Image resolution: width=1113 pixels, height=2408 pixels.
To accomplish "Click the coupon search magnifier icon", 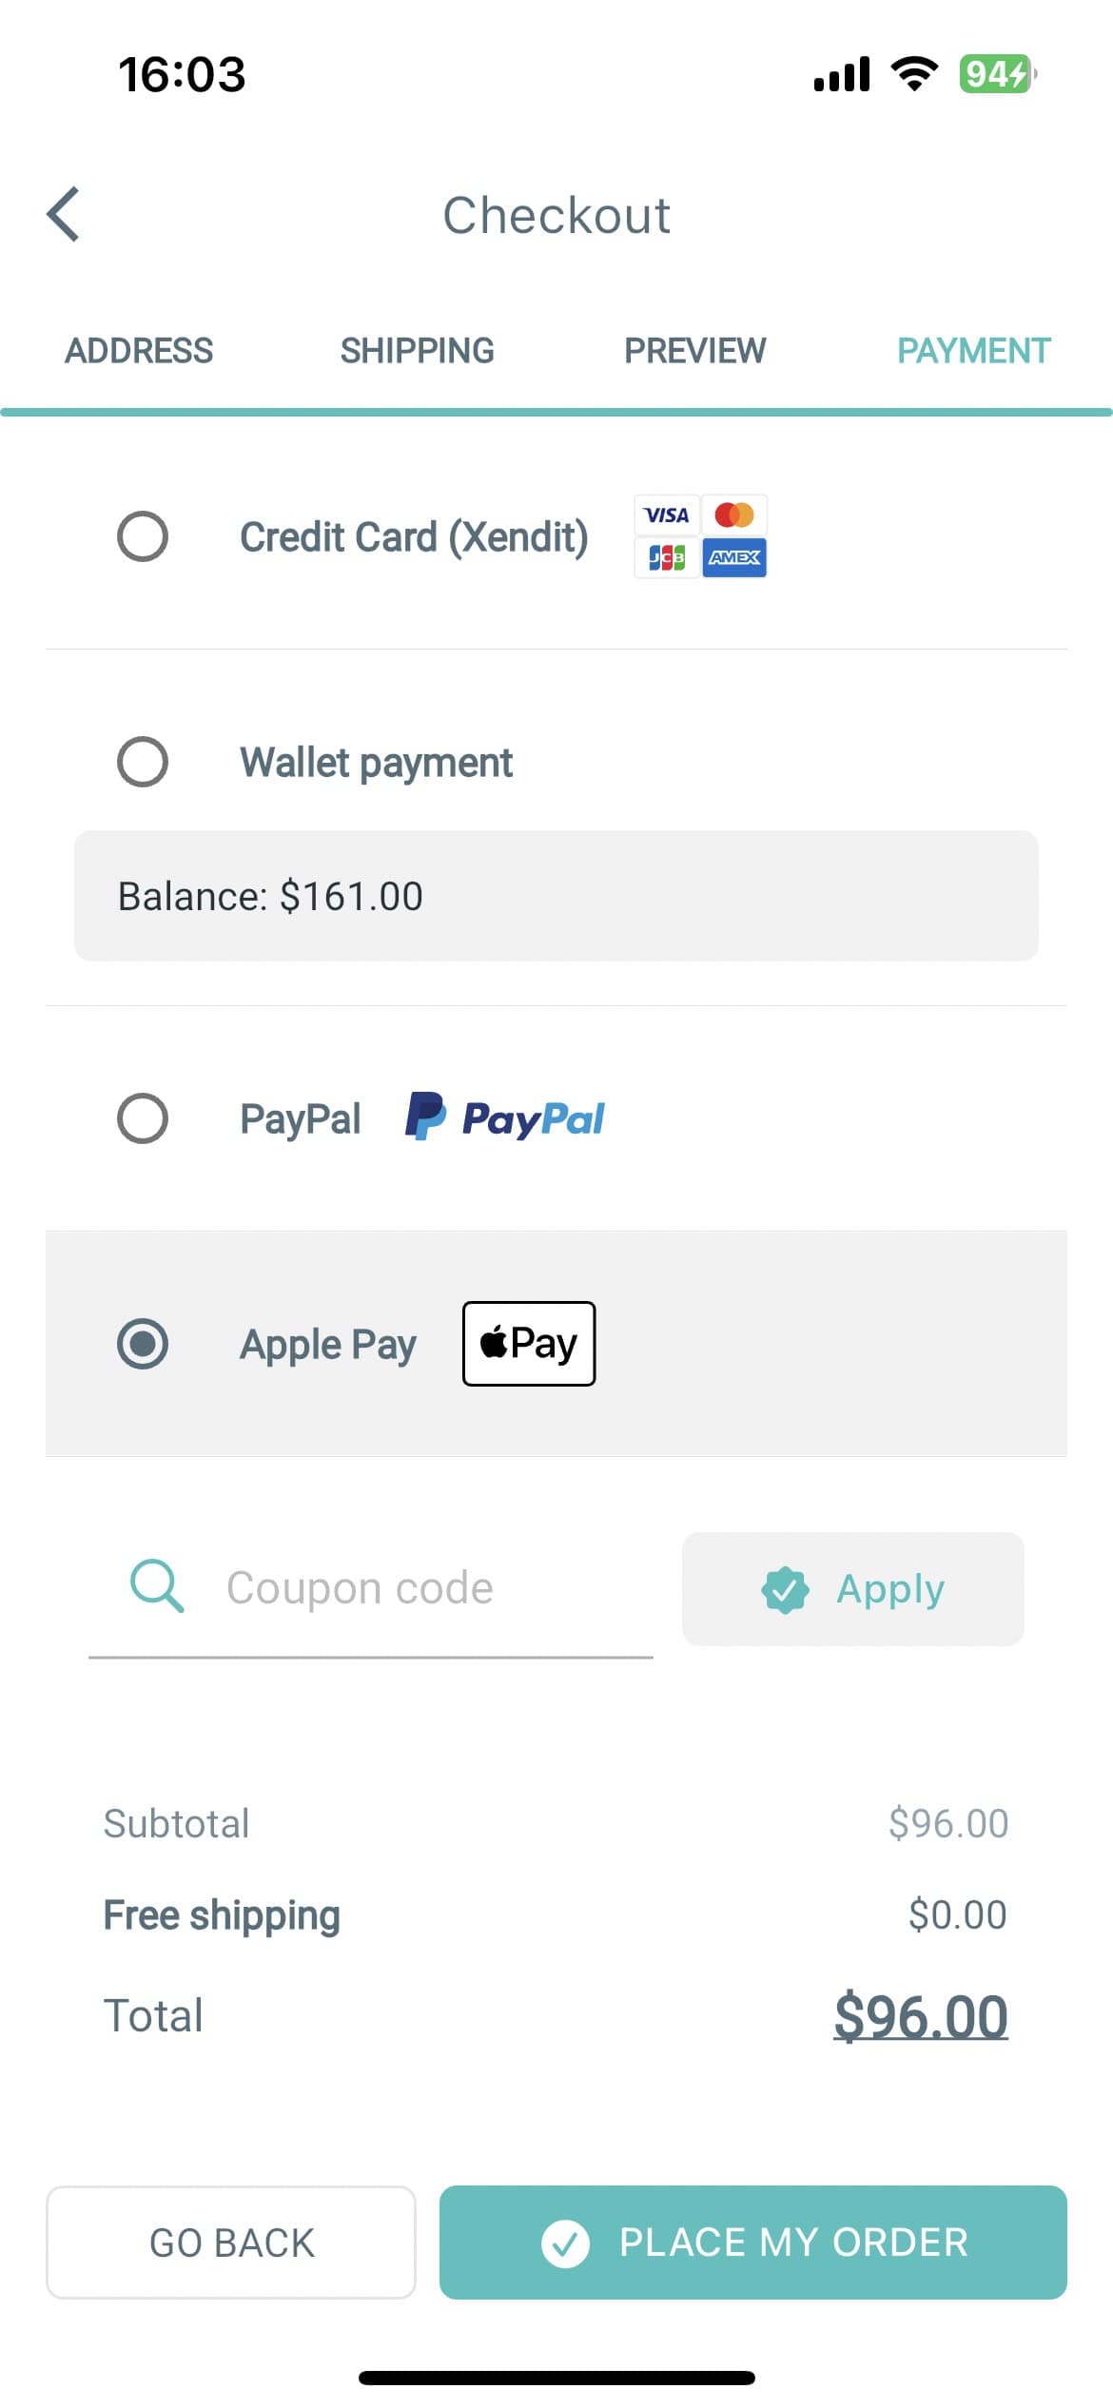I will click(x=155, y=1586).
